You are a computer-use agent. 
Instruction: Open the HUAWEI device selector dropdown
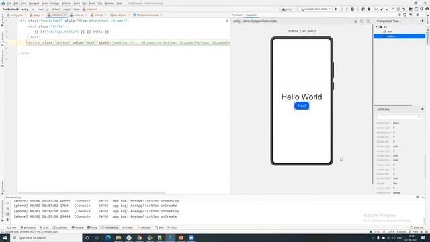coord(315,9)
